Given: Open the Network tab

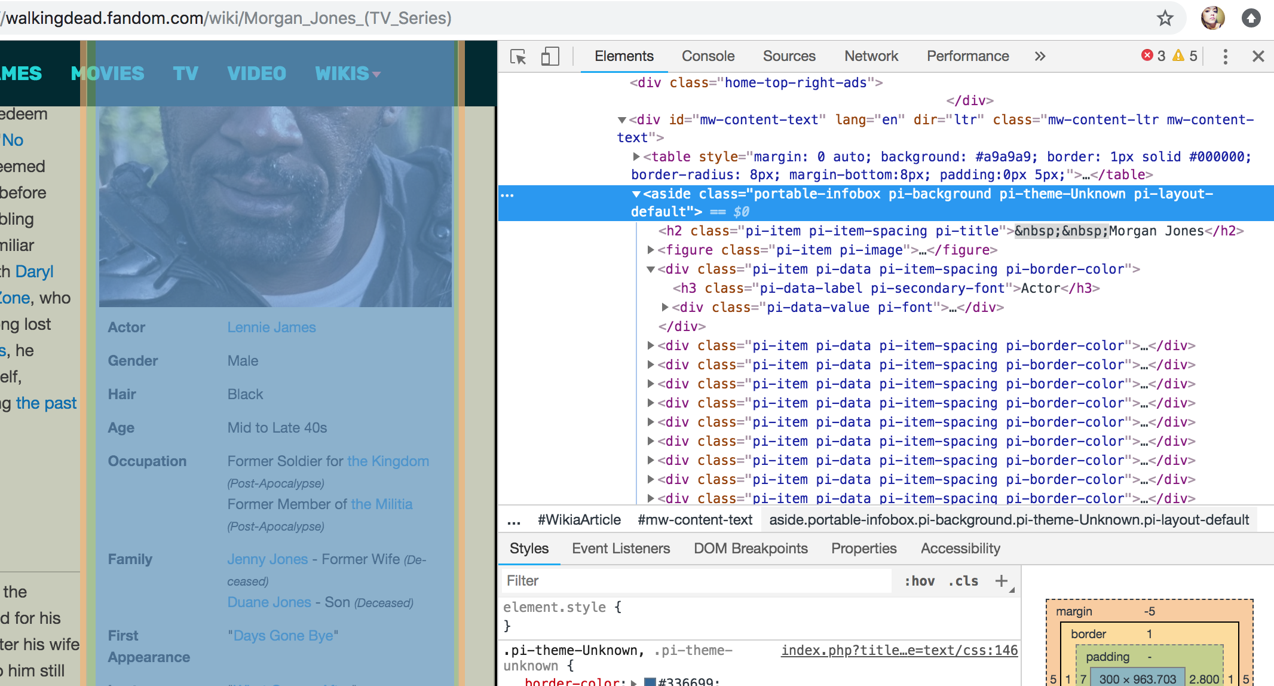Looking at the screenshot, I should [871, 56].
